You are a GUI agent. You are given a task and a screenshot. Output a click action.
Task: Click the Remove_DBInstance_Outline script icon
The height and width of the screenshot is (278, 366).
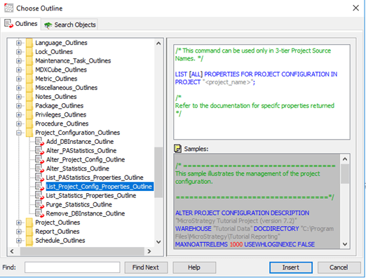tap(39, 213)
